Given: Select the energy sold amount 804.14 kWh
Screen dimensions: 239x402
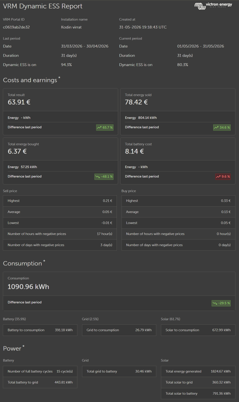Looking at the screenshot, I should 147,118.
